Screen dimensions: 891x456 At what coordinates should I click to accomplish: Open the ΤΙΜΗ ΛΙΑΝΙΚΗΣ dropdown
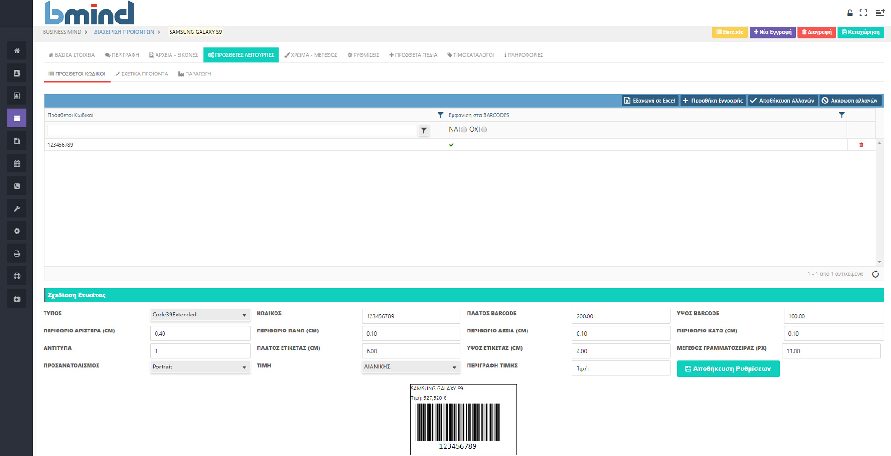(x=410, y=367)
